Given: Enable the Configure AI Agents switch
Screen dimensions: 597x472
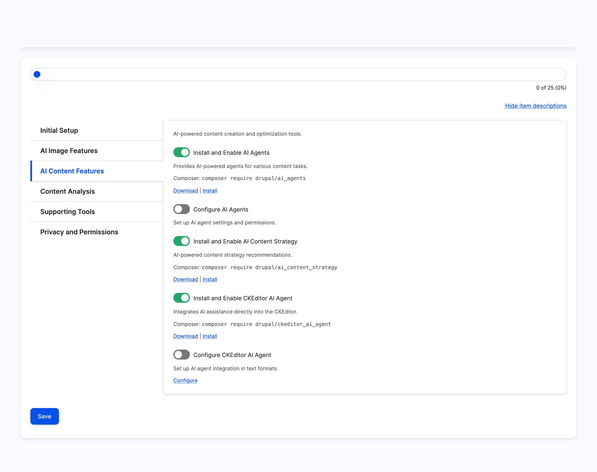Looking at the screenshot, I should [x=182, y=209].
